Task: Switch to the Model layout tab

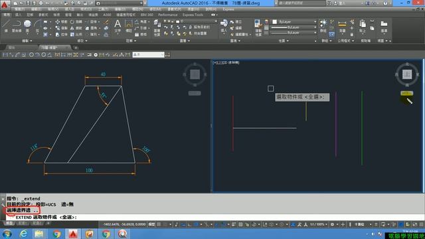Action: click(x=9, y=223)
